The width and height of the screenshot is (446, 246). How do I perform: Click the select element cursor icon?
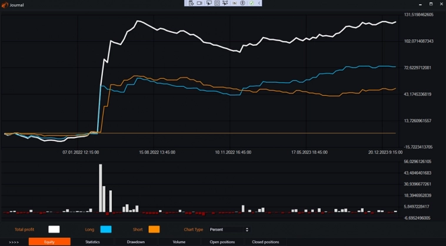[x=208, y=4]
